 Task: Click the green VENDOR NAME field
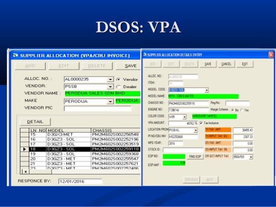(x=103, y=93)
